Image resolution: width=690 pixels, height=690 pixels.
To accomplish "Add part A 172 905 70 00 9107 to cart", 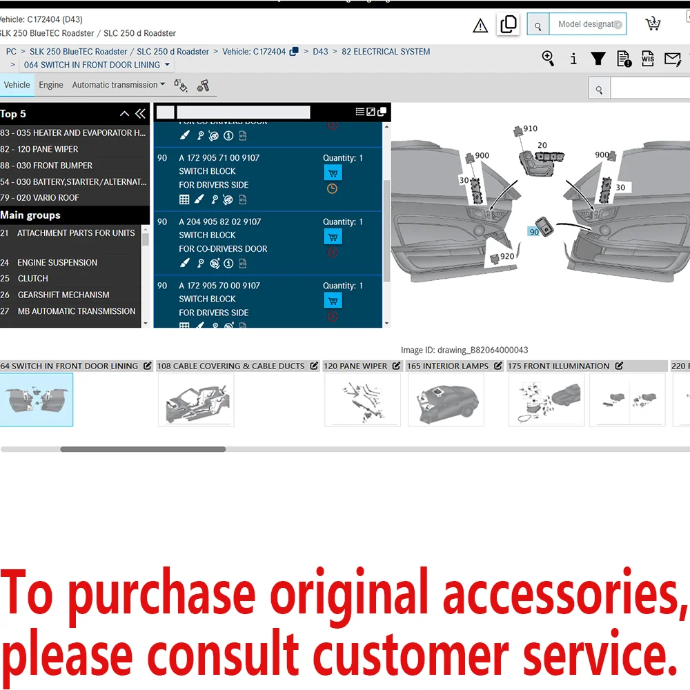I will point(333,301).
